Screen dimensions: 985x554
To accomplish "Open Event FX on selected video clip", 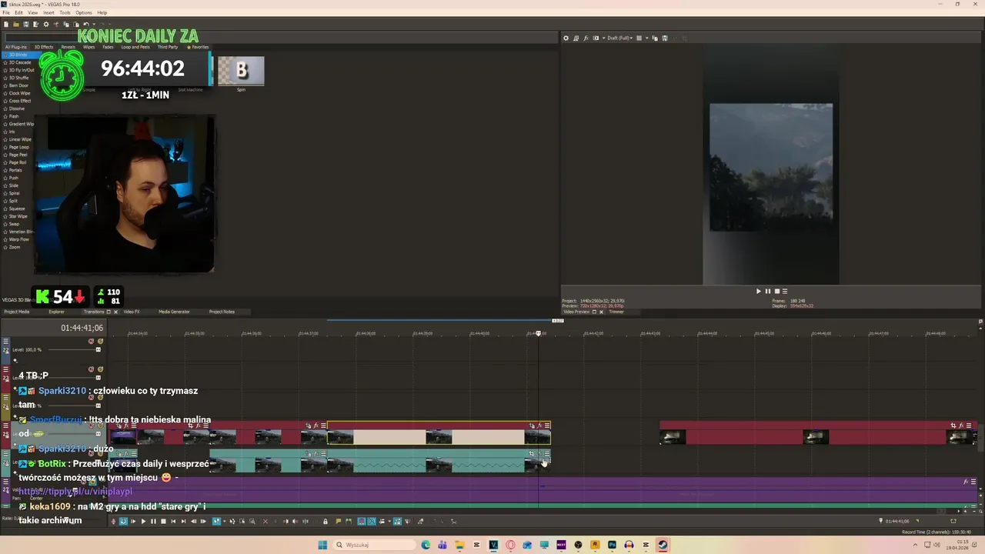I will pos(539,426).
